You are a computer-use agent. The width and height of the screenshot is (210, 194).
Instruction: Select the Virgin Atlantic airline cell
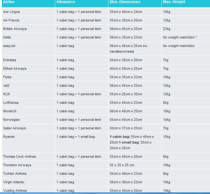click(28, 182)
